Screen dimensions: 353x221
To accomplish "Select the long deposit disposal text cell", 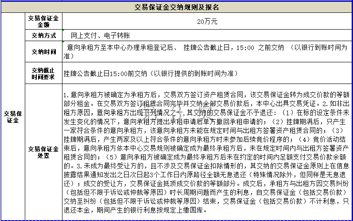I will (x=207, y=152).
